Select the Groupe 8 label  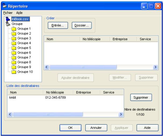click(24, 62)
